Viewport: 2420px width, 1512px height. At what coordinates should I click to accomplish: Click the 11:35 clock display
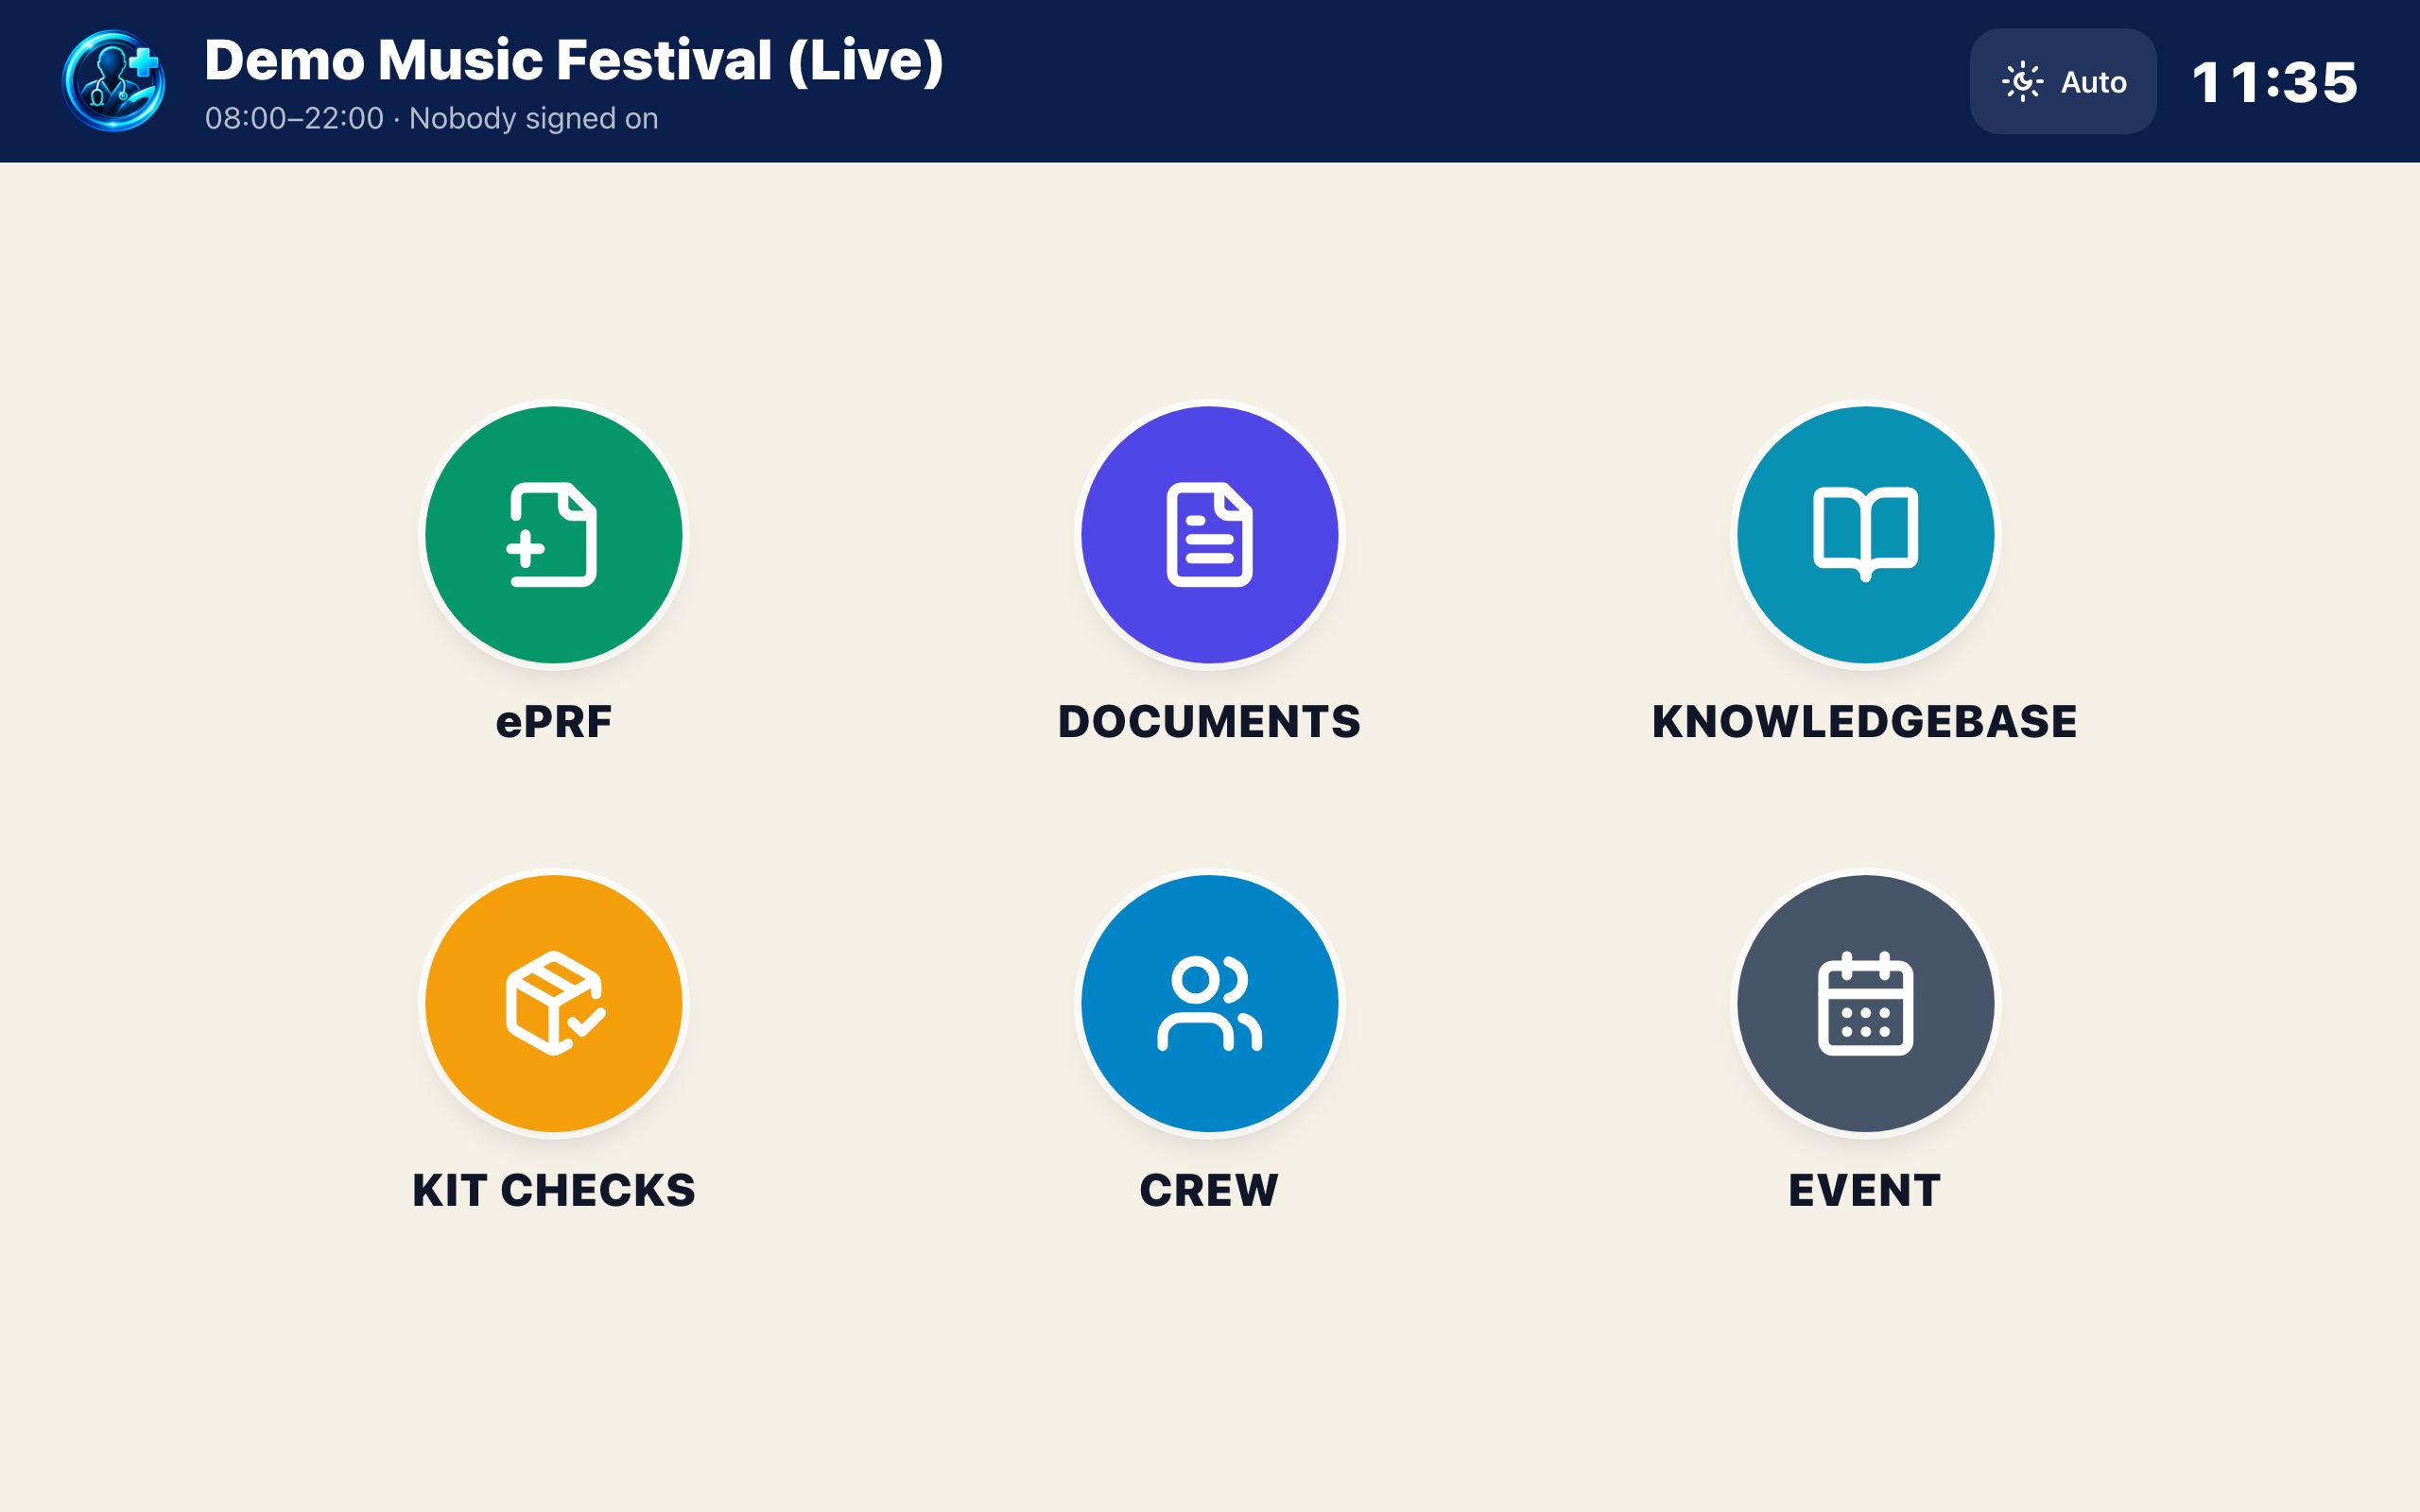pos(2275,82)
